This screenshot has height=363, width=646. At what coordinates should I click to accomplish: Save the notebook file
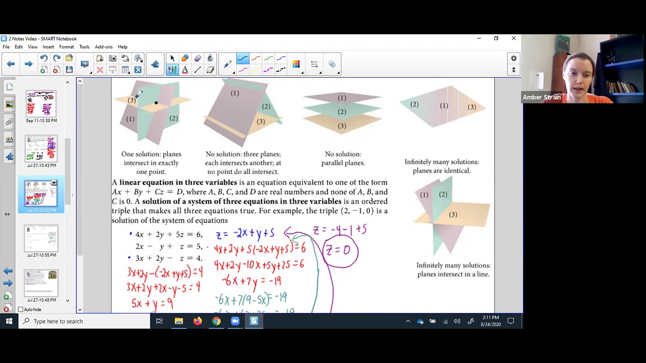[x=69, y=70]
